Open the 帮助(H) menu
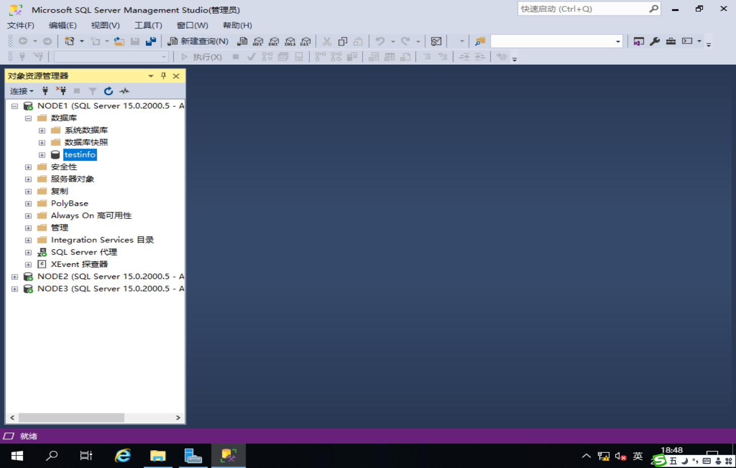This screenshot has height=468, width=736. pos(238,25)
